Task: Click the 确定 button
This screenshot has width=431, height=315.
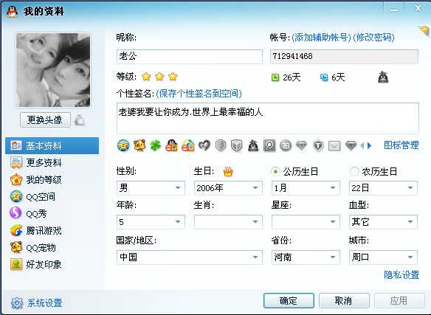Action: tap(289, 301)
